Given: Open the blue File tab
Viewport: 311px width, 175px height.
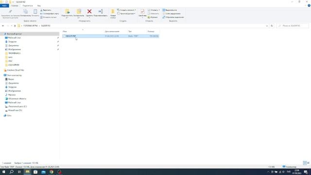Looking at the screenshot, I should point(4,6).
